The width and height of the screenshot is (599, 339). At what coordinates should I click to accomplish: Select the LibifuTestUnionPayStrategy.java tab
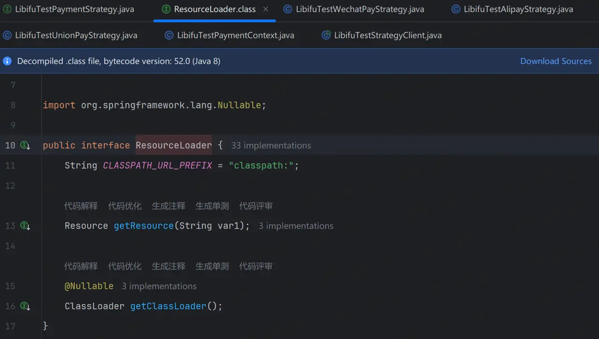pos(76,35)
